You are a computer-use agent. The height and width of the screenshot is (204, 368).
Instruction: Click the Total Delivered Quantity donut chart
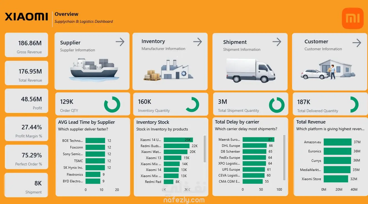354,105
